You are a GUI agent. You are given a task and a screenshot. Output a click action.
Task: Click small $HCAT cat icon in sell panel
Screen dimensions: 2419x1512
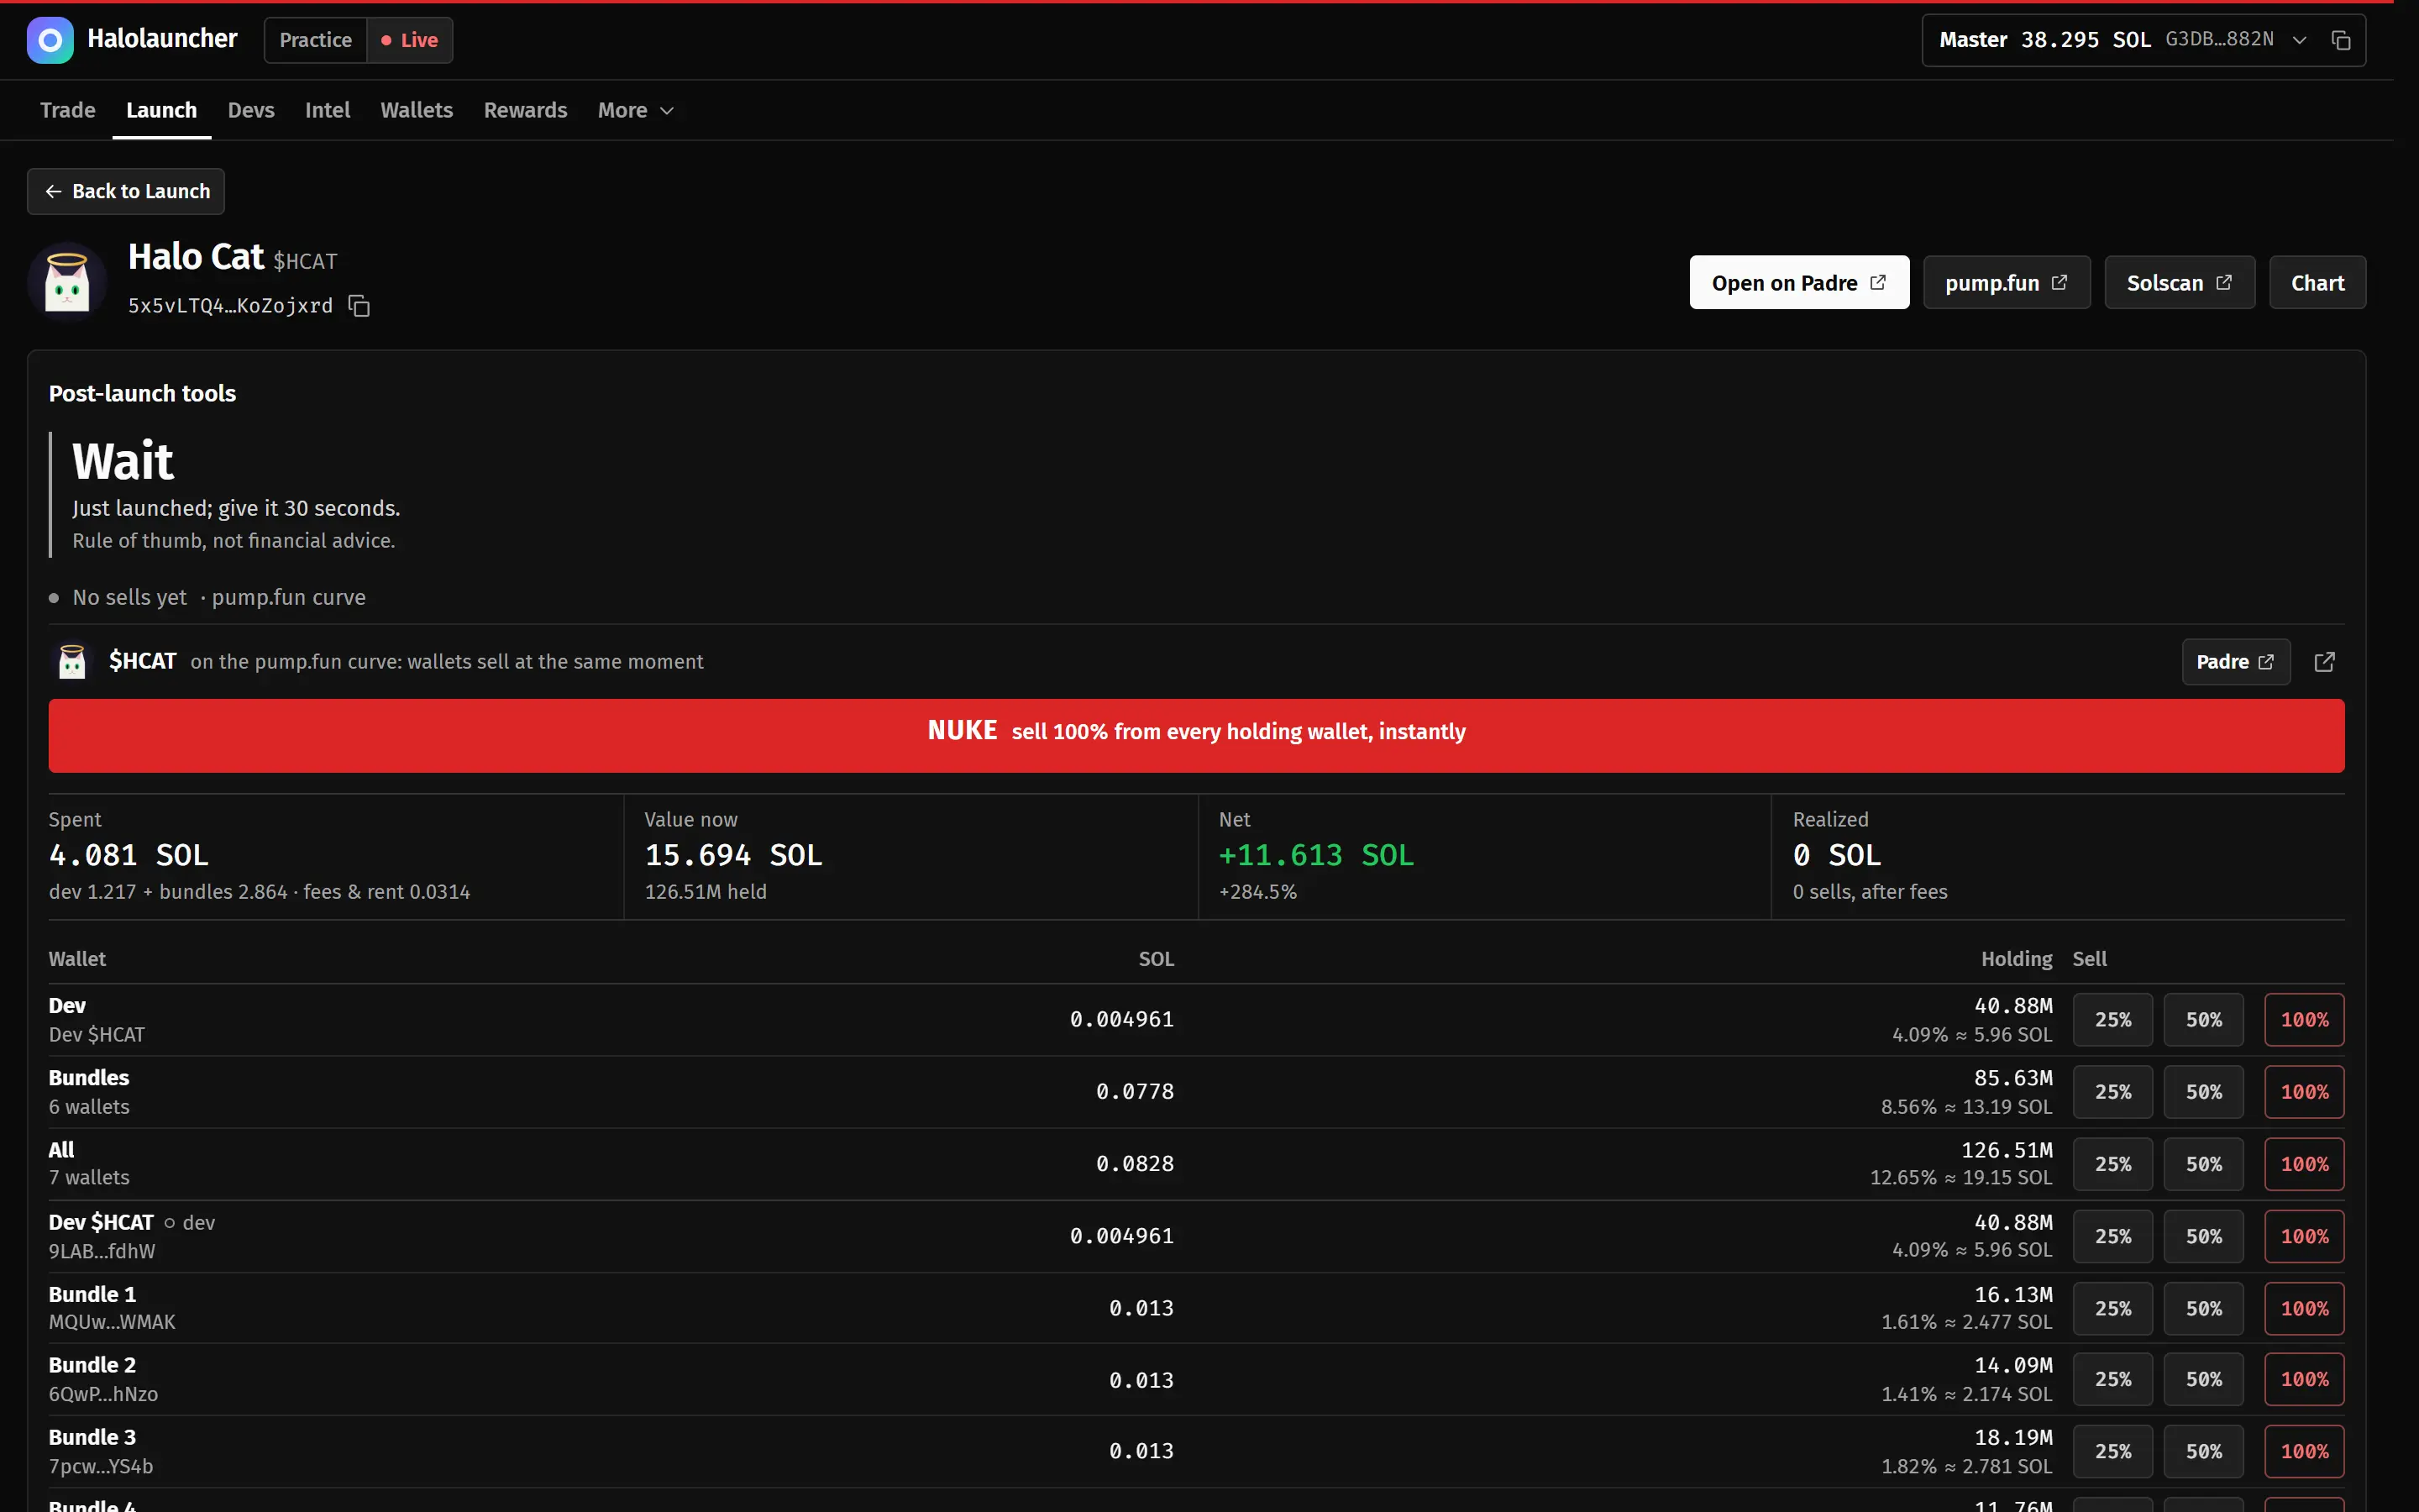point(72,662)
